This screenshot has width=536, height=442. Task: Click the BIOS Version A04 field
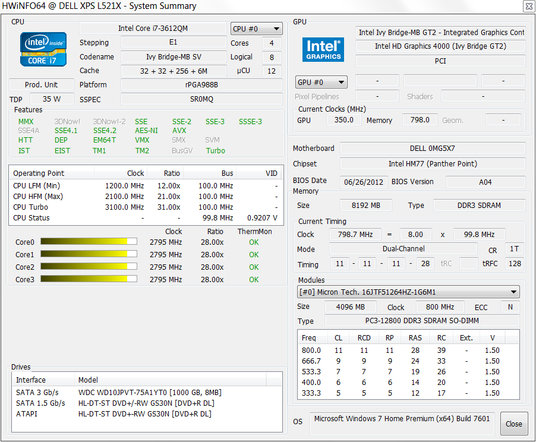point(485,182)
